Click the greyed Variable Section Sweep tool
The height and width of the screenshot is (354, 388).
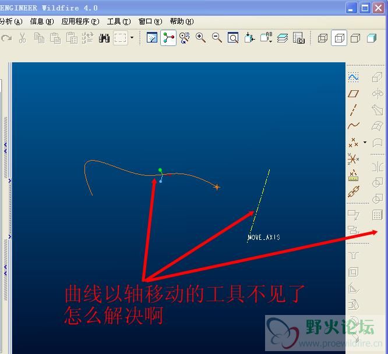click(x=378, y=110)
